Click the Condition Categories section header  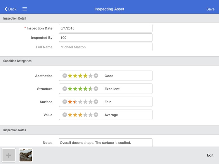click(x=109, y=61)
